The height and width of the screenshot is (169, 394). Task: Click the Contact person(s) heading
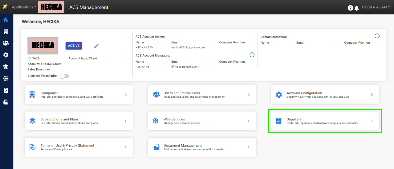coord(274,37)
